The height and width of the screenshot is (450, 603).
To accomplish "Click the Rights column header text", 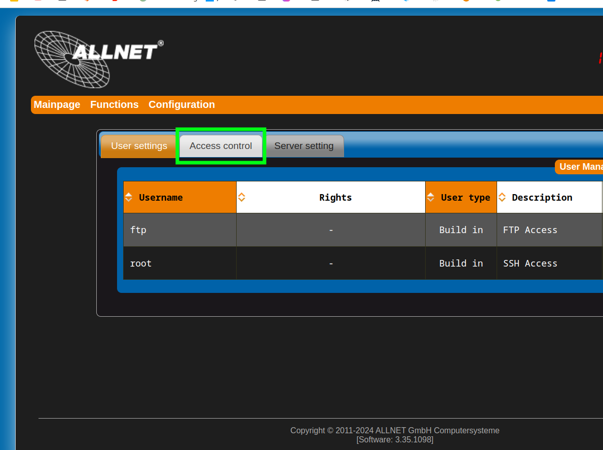I will tap(335, 198).
